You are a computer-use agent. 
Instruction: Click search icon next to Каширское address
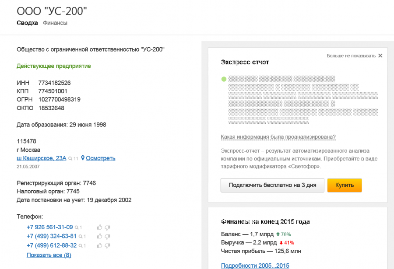click(70, 158)
